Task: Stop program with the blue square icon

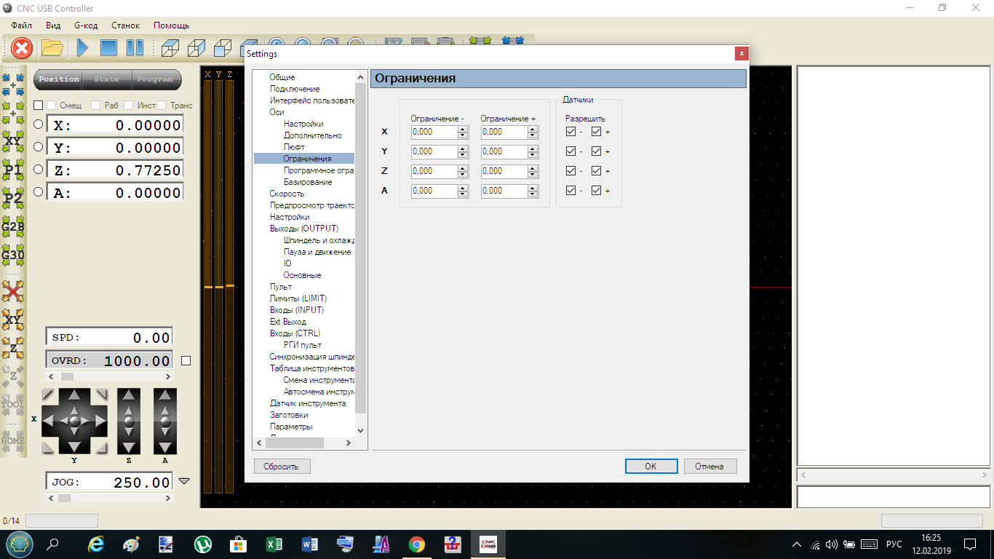Action: (108, 48)
